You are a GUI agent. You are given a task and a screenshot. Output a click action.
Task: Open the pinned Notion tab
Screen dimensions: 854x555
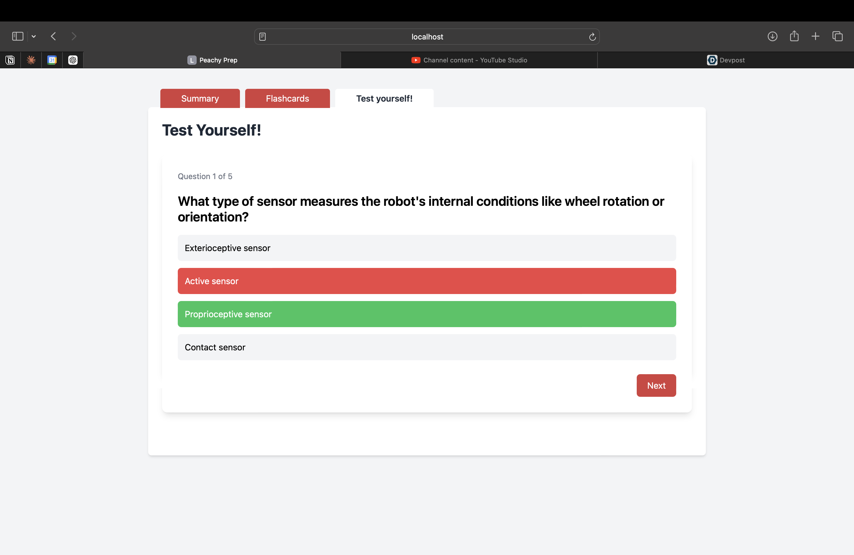(10, 60)
